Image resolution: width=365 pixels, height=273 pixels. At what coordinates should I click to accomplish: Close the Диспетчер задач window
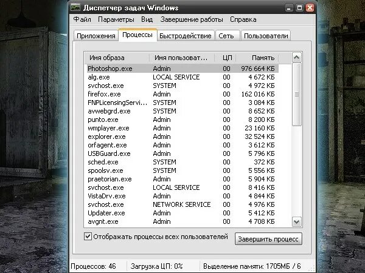pos(310,8)
